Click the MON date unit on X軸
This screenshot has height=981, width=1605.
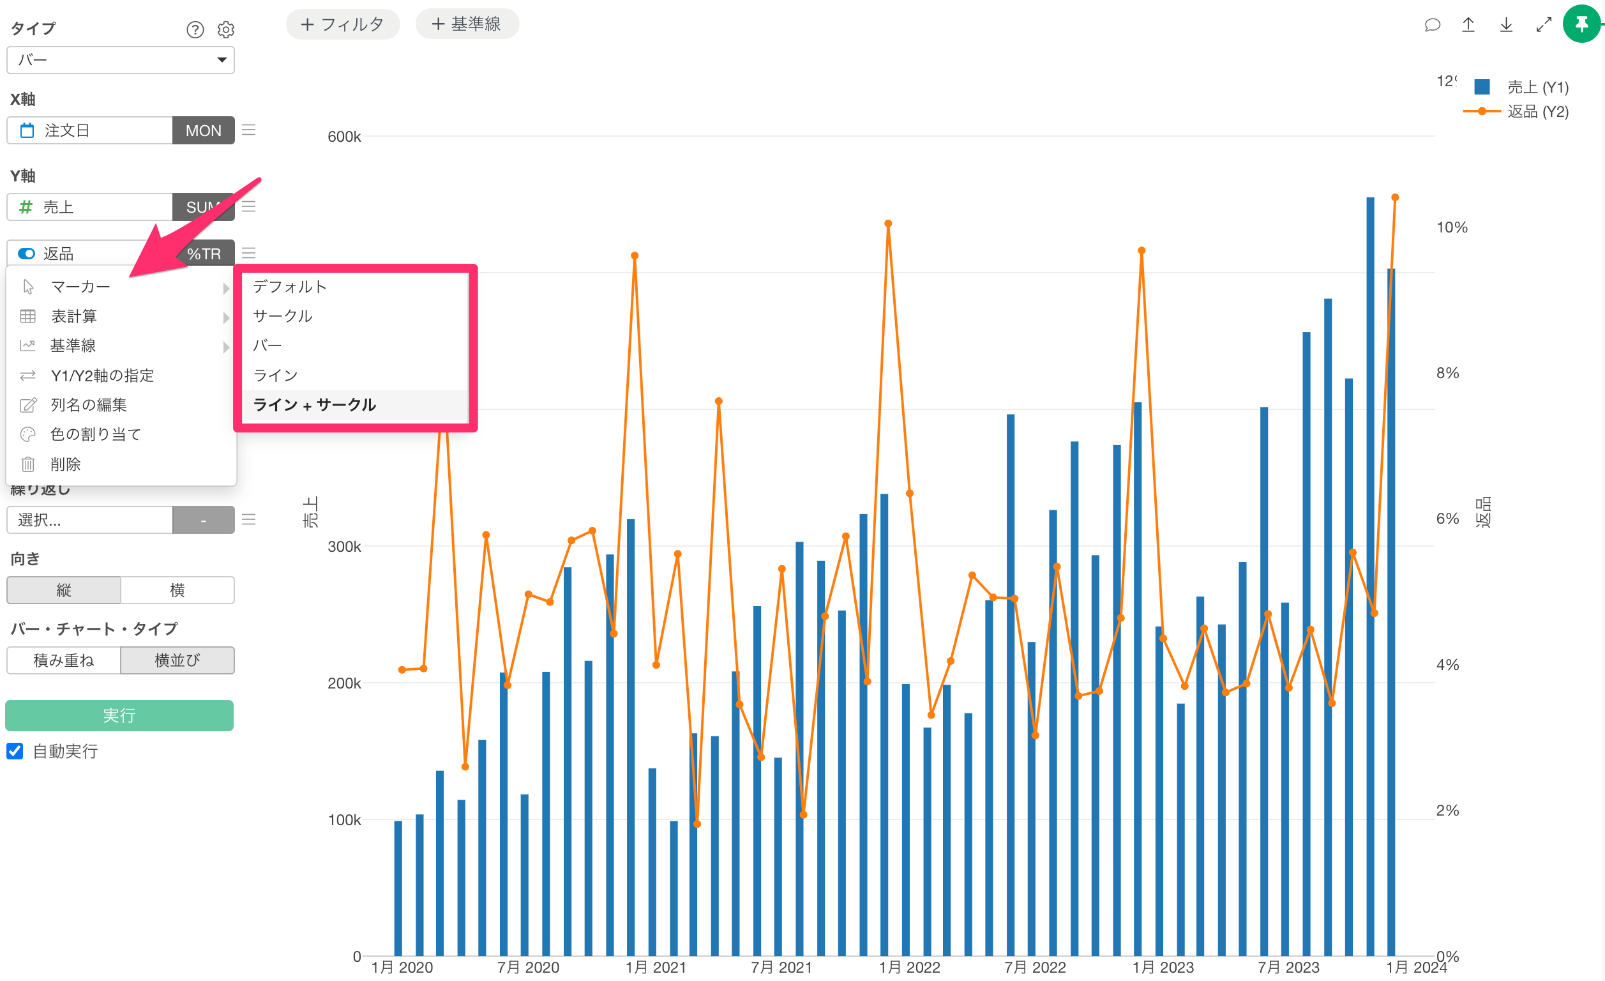tap(203, 130)
